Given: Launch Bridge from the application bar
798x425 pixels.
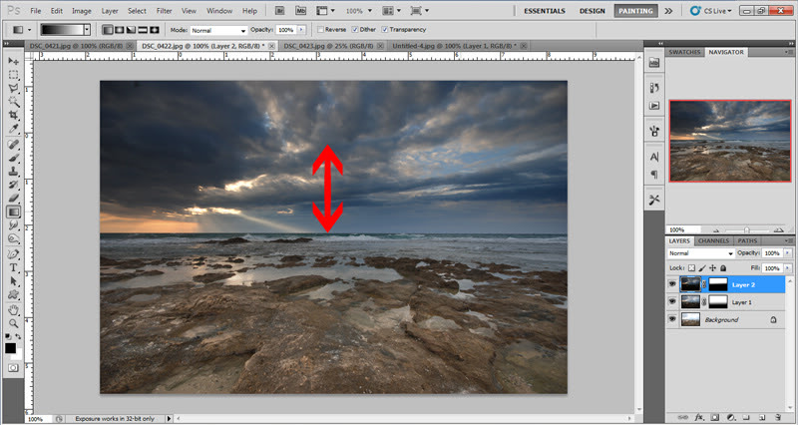Looking at the screenshot, I should pyautogui.click(x=280, y=10).
